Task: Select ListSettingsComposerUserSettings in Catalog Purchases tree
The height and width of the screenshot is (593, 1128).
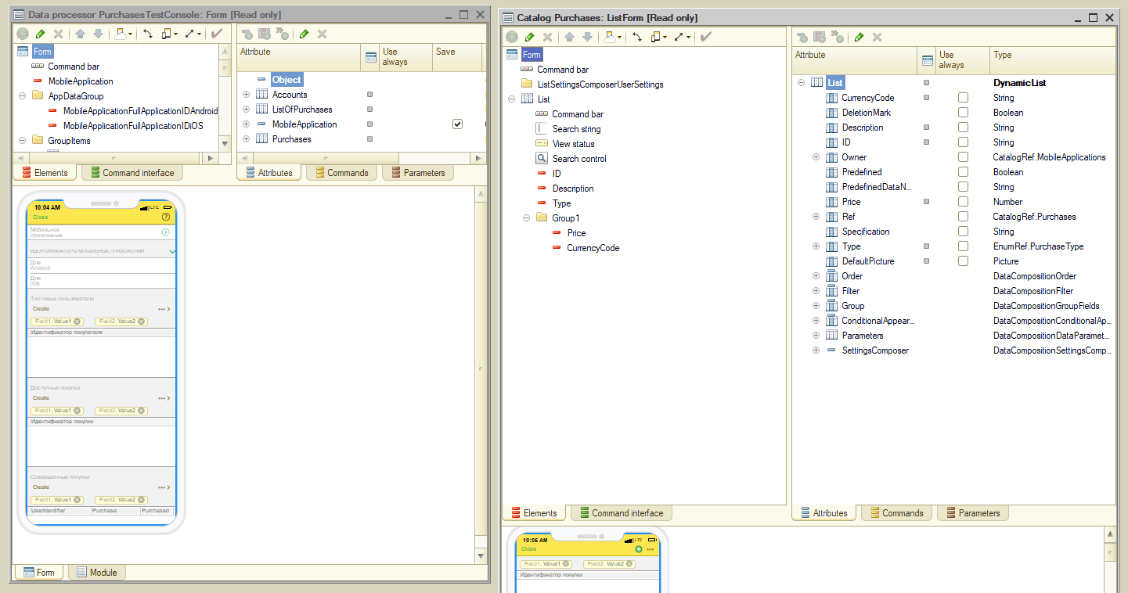Action: point(600,84)
